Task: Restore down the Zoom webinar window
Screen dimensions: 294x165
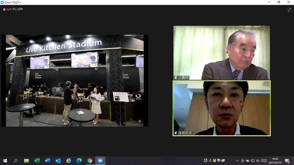Action: tap(279, 2)
